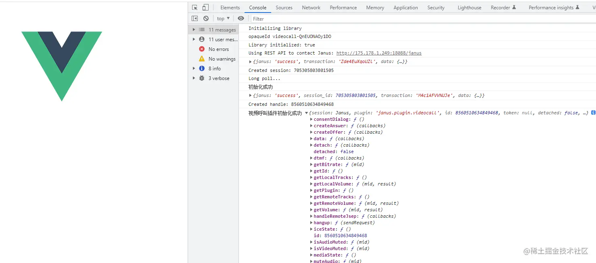The image size is (596, 263).
Task: Expand the isVideoMuted function
Action: (x=311, y=248)
